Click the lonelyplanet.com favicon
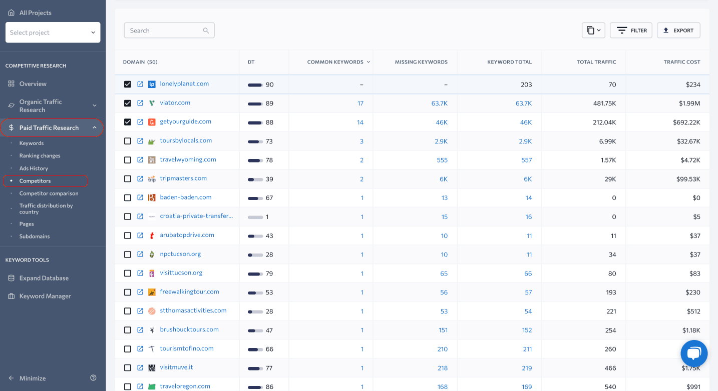Viewport: 718px width, 391px height. point(152,84)
